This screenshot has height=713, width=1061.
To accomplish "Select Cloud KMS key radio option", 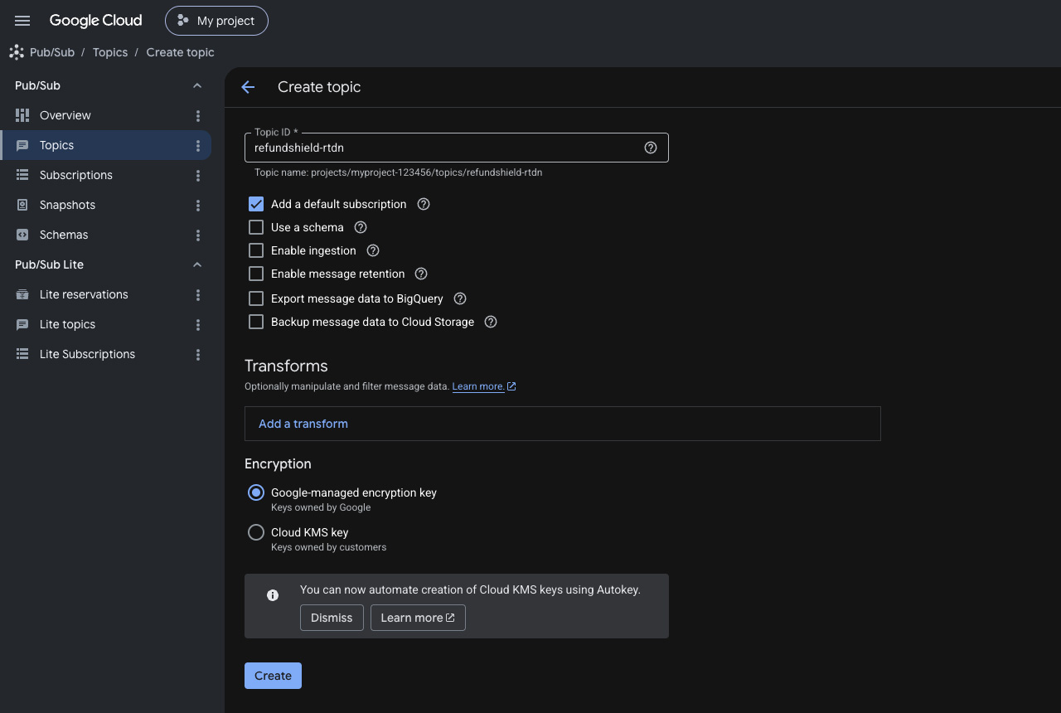I will click(x=256, y=532).
